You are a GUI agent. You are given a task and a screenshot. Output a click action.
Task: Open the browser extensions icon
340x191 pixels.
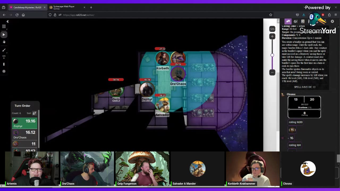[x=329, y=15]
